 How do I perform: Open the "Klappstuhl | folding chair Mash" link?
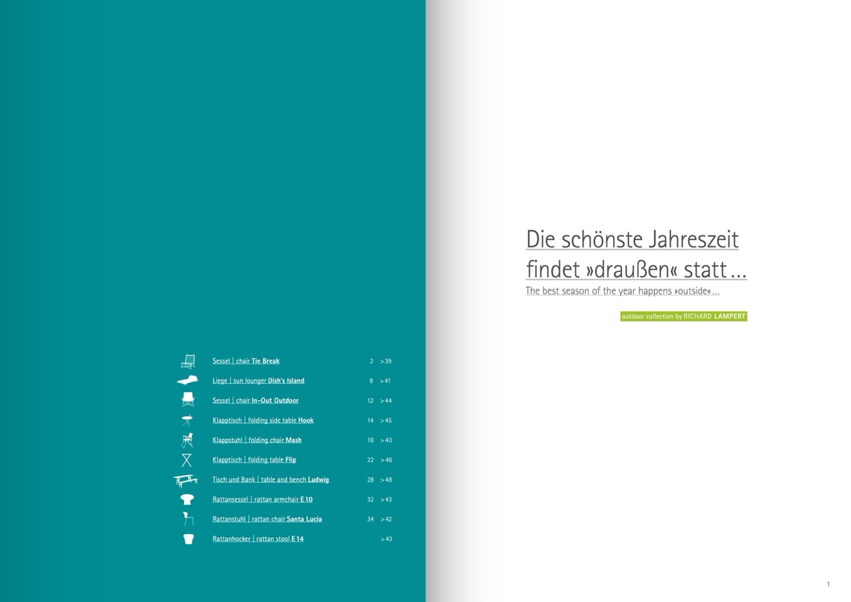(257, 440)
